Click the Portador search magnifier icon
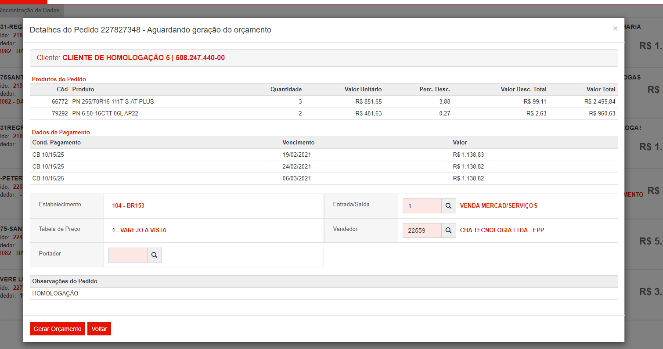 [154, 255]
